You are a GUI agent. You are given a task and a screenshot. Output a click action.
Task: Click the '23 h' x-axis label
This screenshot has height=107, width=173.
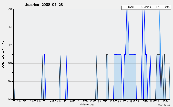point(165,101)
